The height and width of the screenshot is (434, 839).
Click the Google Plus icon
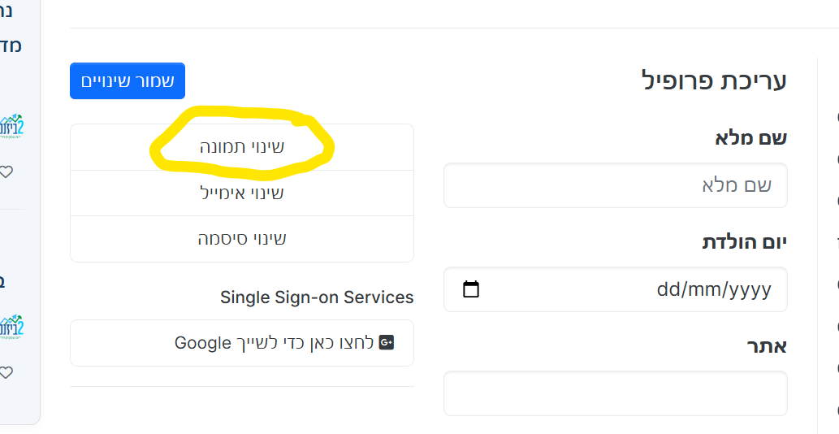click(387, 342)
